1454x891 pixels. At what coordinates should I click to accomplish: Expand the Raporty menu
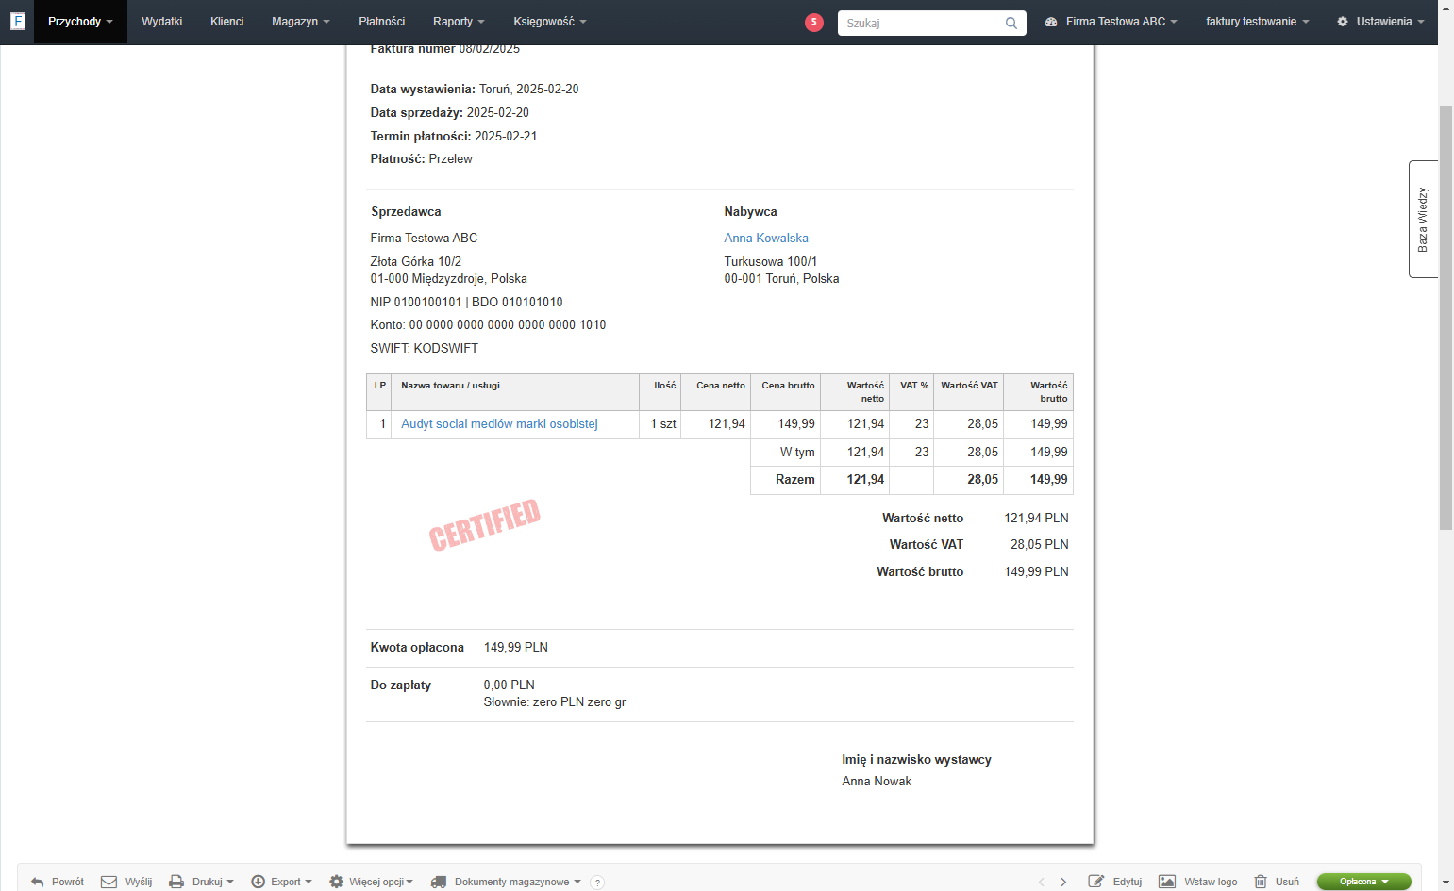pos(459,22)
